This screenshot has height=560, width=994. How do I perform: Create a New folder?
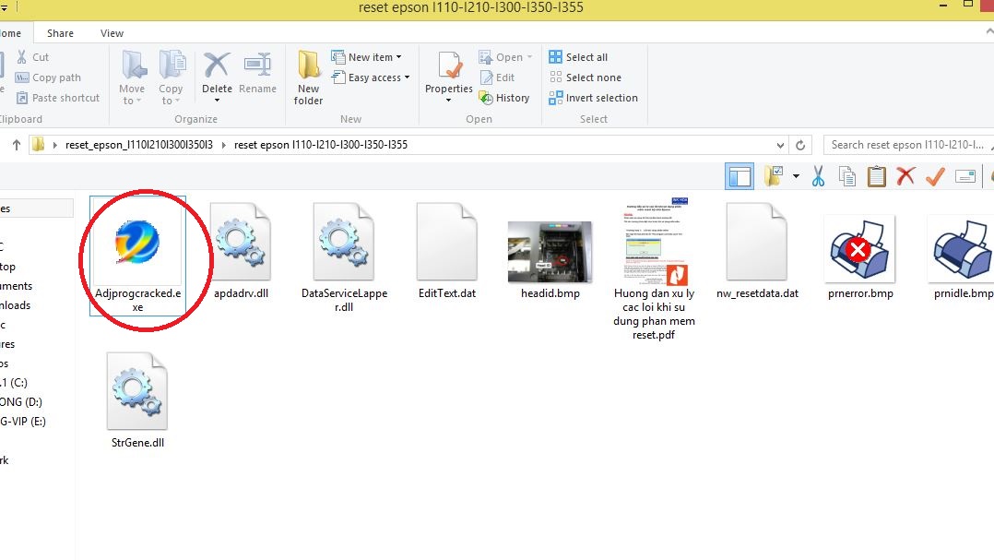click(308, 77)
